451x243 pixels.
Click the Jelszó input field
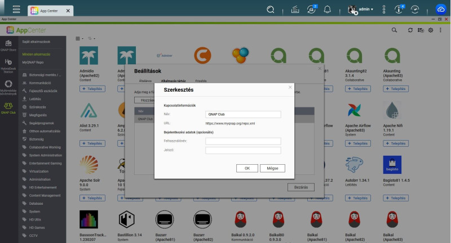(x=243, y=150)
